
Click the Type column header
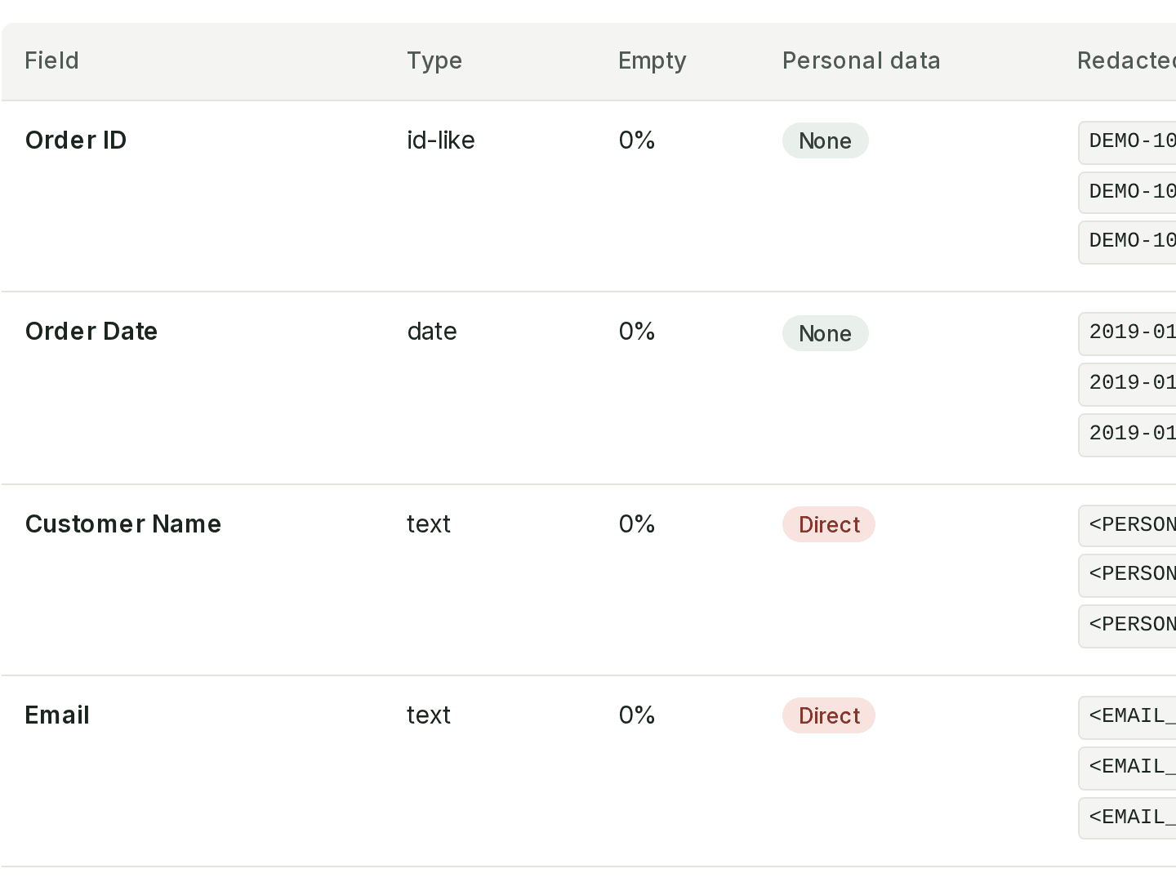434,60
